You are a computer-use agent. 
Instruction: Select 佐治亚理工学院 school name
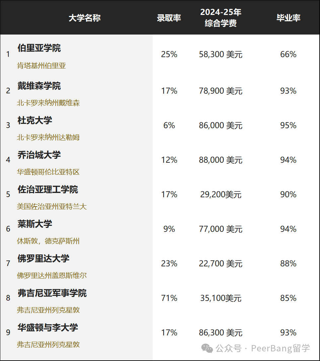tap(47, 190)
